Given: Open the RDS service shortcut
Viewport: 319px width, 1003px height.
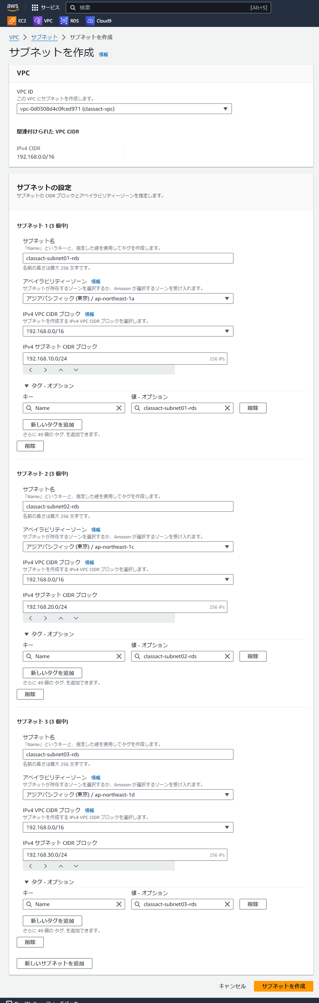Looking at the screenshot, I should click(69, 21).
